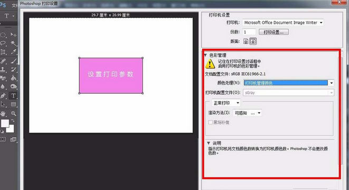Open the rendering intent dropdown
The width and height of the screenshot is (349, 190).
pos(247,113)
